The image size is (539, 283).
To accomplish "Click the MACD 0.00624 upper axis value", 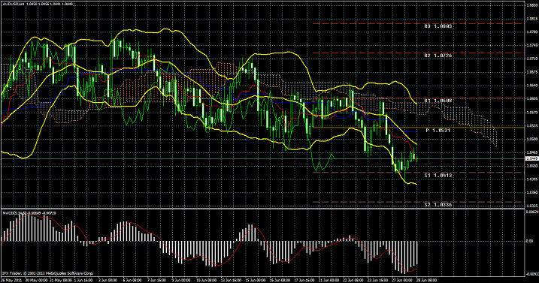I will (x=532, y=211).
